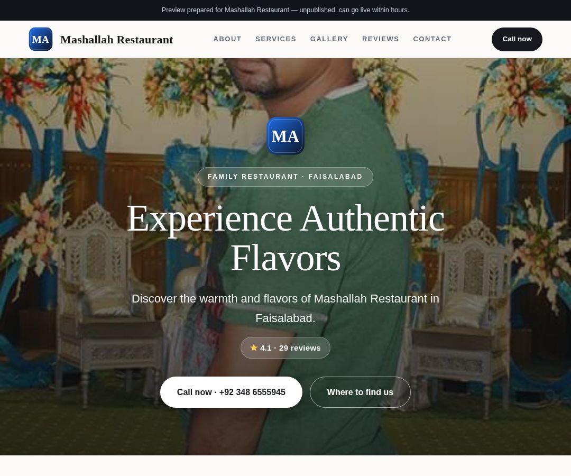Click the 4.1 · 29 reviews badge
571x476 pixels.
285,348
